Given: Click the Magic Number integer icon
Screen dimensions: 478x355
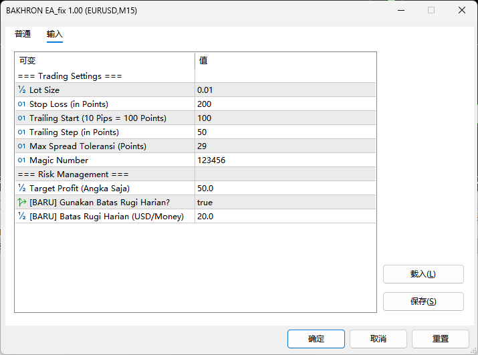Looking at the screenshot, I should [x=21, y=160].
